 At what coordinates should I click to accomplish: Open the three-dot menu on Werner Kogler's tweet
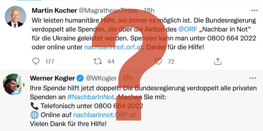click(253, 78)
